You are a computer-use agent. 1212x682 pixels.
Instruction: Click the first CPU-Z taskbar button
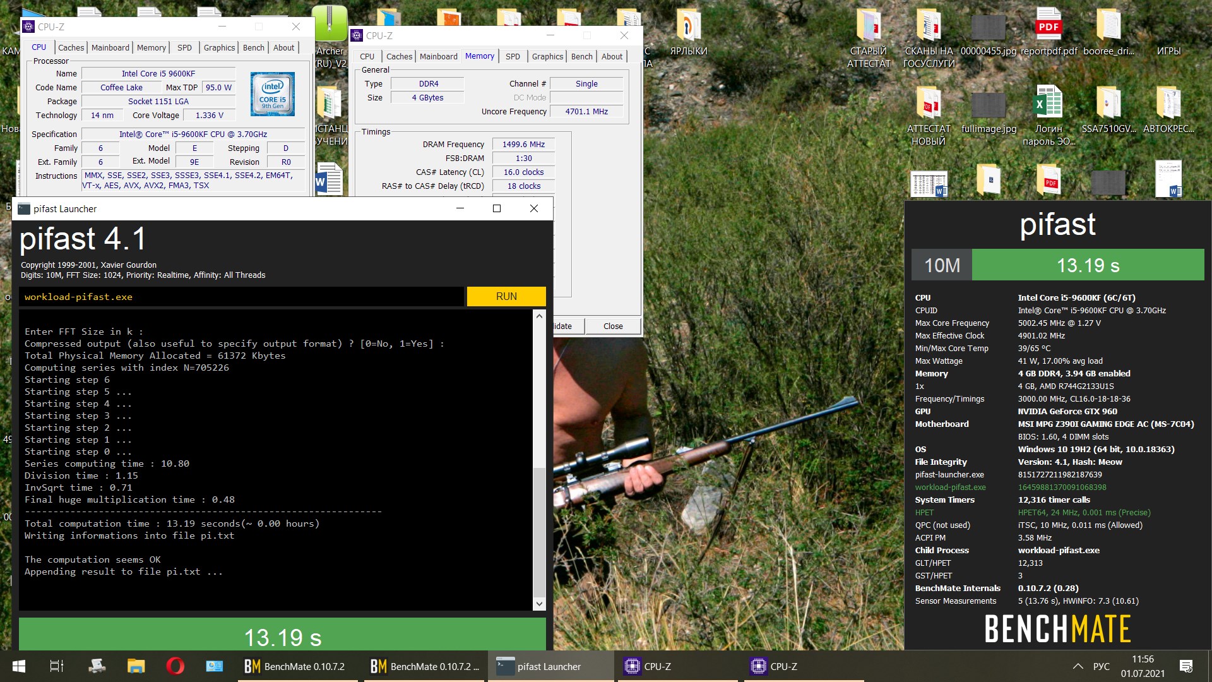(677, 666)
